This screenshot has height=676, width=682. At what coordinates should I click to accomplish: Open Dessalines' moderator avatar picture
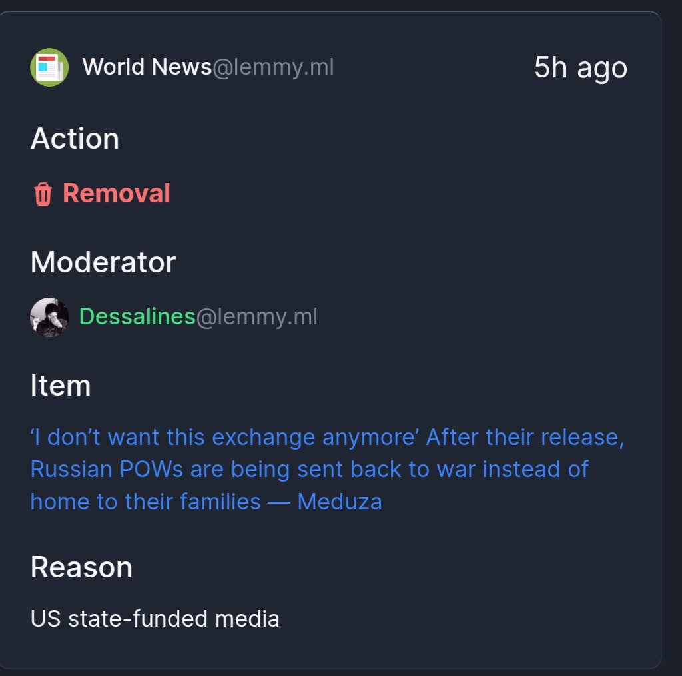click(x=49, y=317)
